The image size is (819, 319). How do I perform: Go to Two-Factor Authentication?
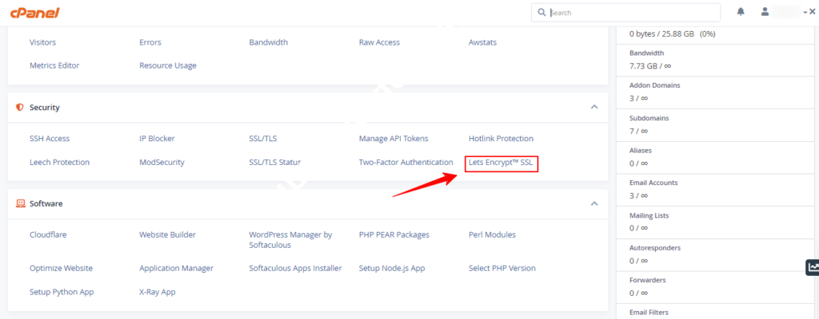point(406,163)
